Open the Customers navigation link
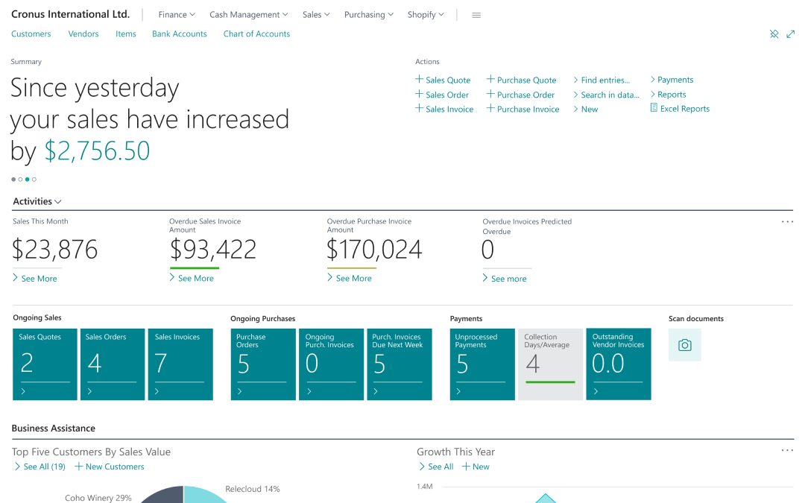The image size is (805, 503). pyautogui.click(x=31, y=34)
